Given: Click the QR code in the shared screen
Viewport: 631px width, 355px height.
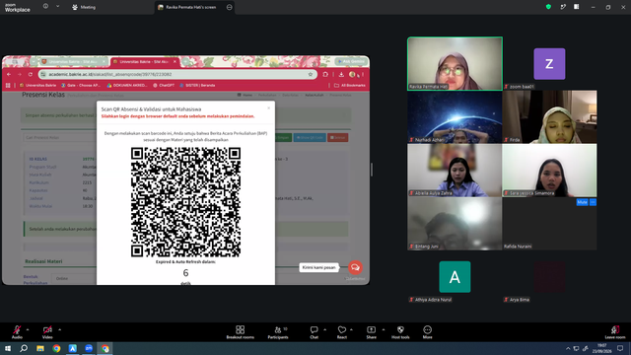Looking at the screenshot, I should [185, 202].
